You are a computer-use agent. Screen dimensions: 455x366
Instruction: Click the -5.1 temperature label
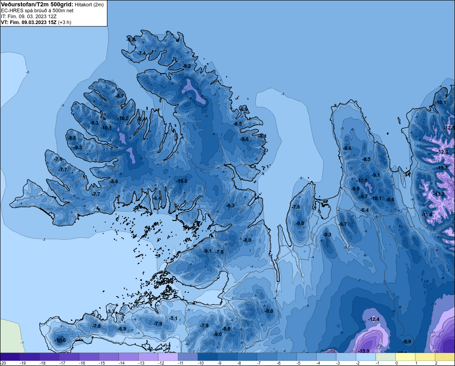(x=173, y=318)
